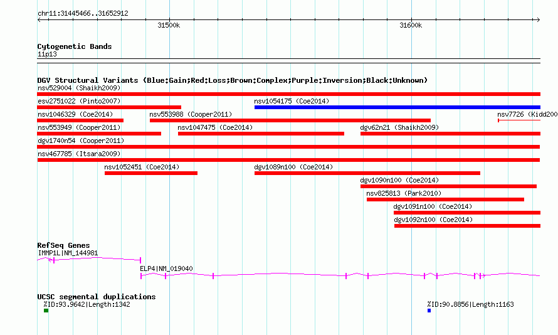The height and width of the screenshot is (335, 558).
Task: Select the nsv1046329 (Coe2014) loss bar
Action: (80, 120)
